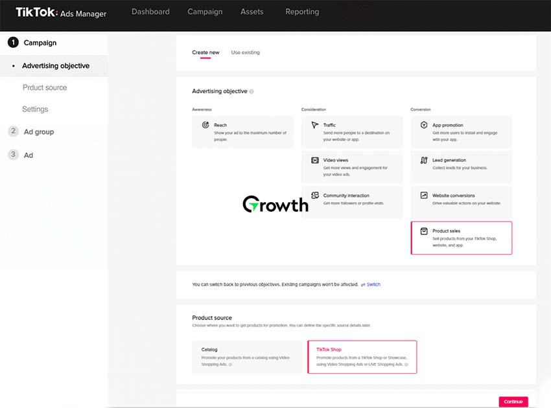Open the Campaign top navigation item

pos(205,12)
